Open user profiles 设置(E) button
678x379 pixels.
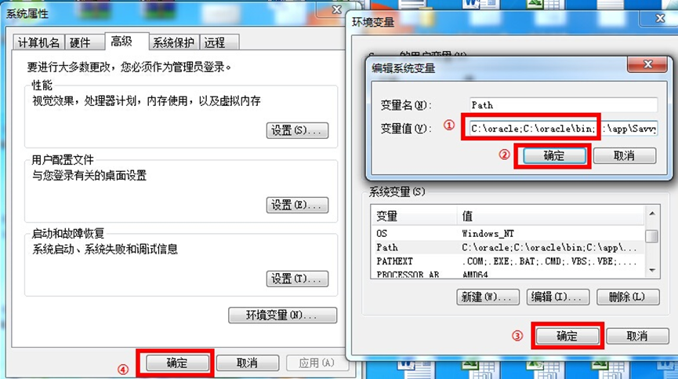(x=297, y=205)
